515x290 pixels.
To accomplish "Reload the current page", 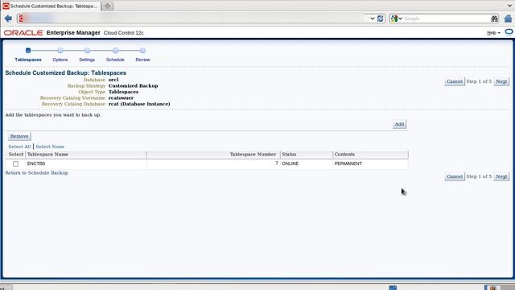I will pyautogui.click(x=381, y=19).
